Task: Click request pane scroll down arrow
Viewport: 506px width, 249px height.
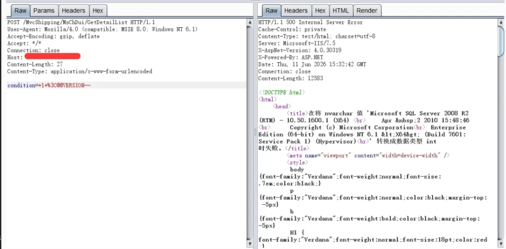Action: (250, 244)
